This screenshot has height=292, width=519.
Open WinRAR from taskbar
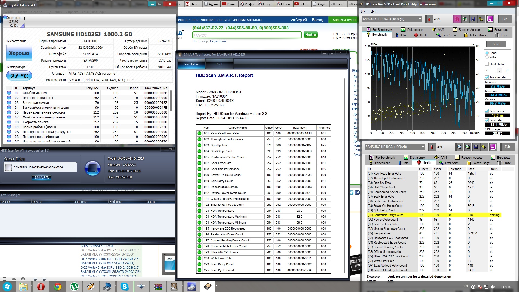tap(158, 287)
